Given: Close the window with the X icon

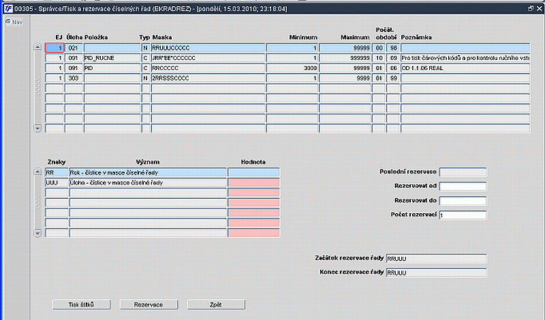Looking at the screenshot, I should click(x=539, y=9).
